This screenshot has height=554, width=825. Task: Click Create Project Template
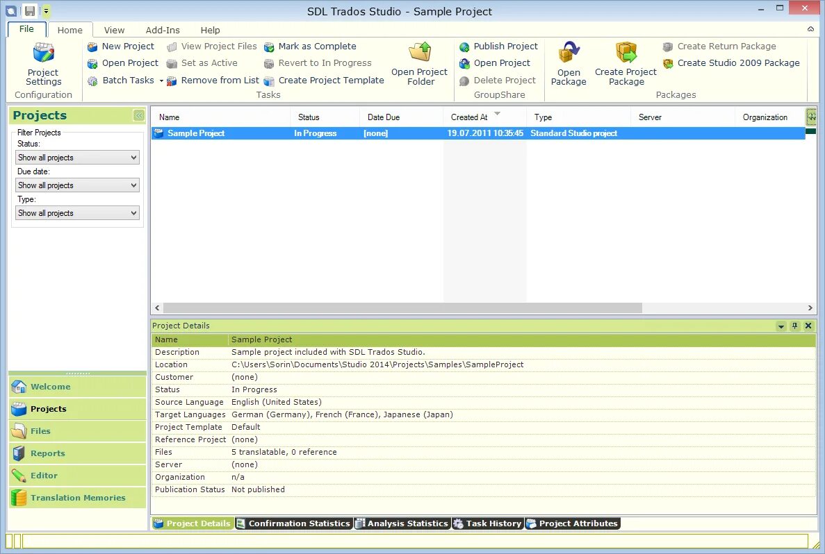pos(324,81)
